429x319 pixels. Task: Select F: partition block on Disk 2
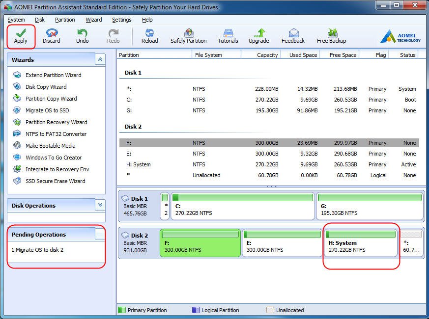click(200, 243)
